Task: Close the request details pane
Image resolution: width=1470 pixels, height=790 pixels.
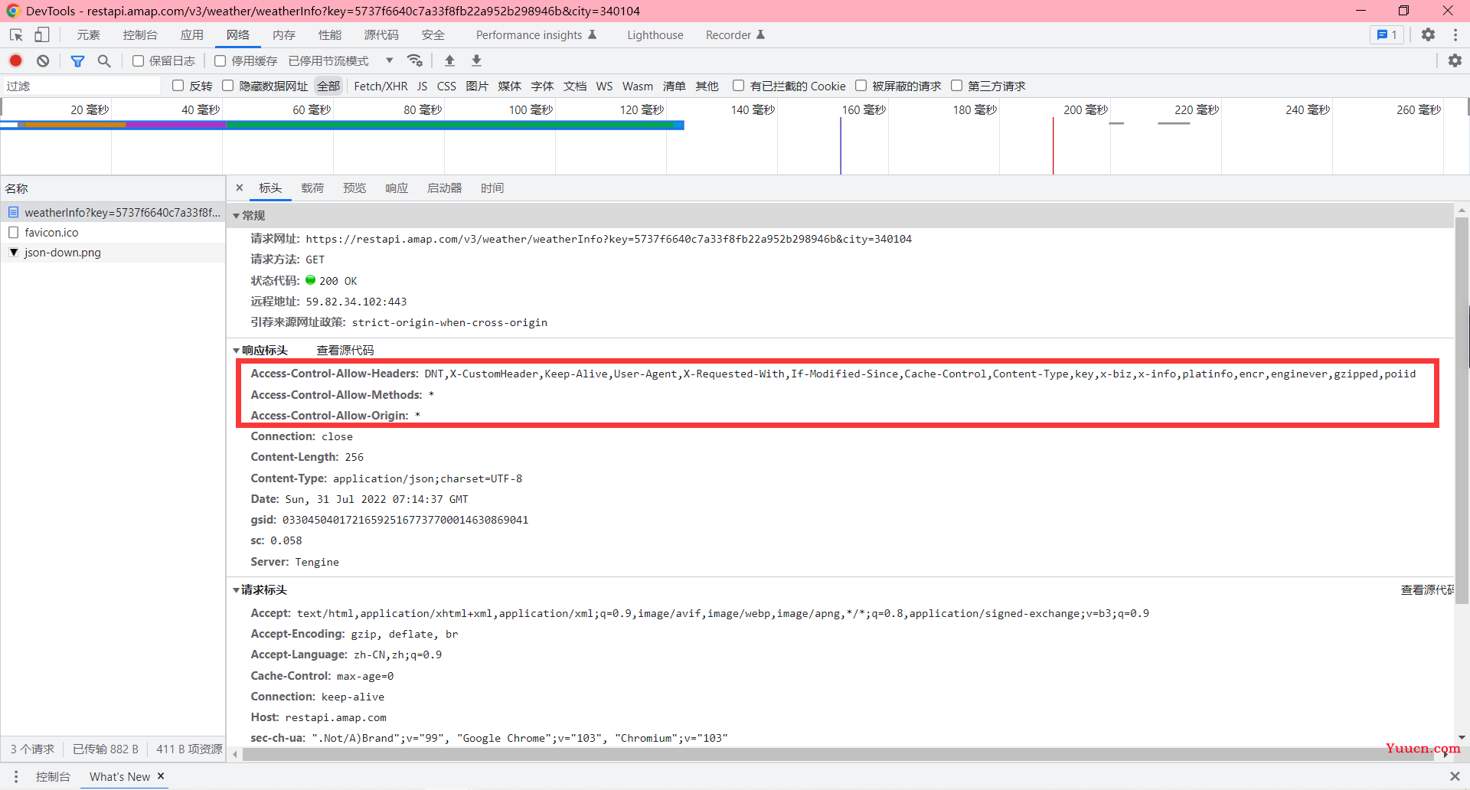Action: 240,188
